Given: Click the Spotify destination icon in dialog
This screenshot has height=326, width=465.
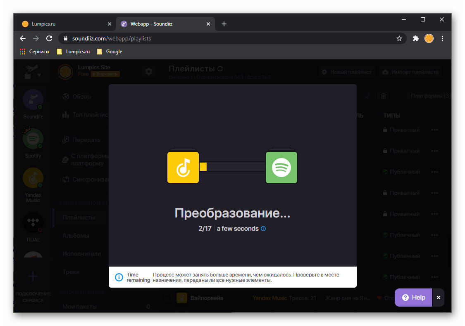Looking at the screenshot, I should [x=281, y=167].
